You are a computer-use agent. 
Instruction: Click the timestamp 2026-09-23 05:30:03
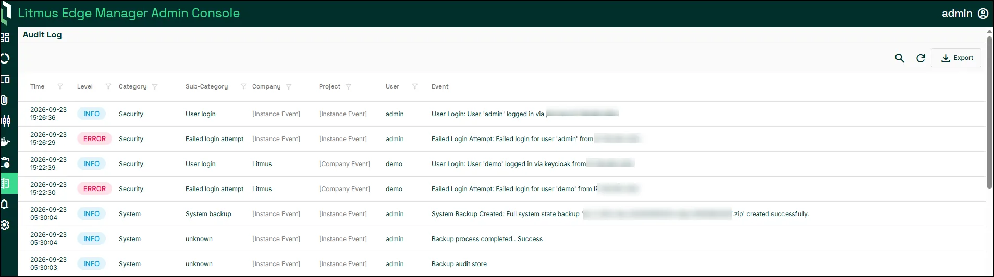click(x=48, y=263)
